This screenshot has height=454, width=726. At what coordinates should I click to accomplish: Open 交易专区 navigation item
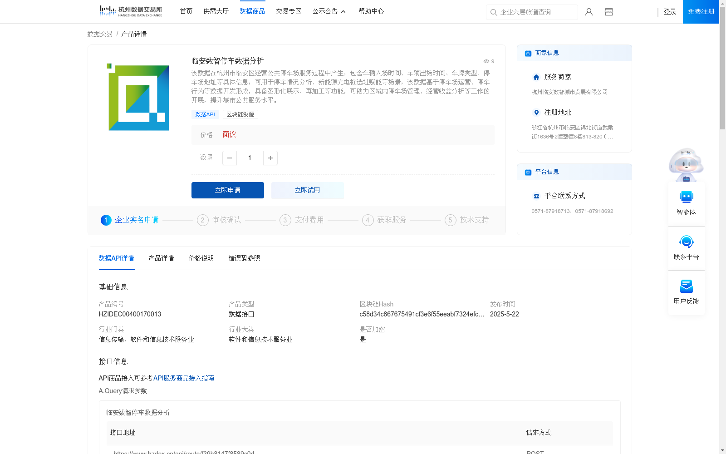coord(289,11)
